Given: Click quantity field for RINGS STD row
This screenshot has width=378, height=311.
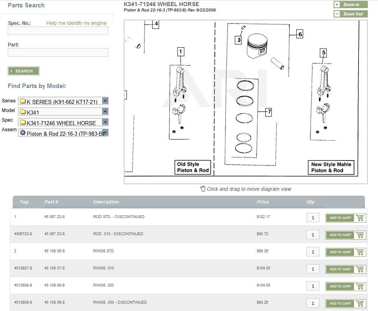Looking at the screenshot, I should [x=313, y=252].
